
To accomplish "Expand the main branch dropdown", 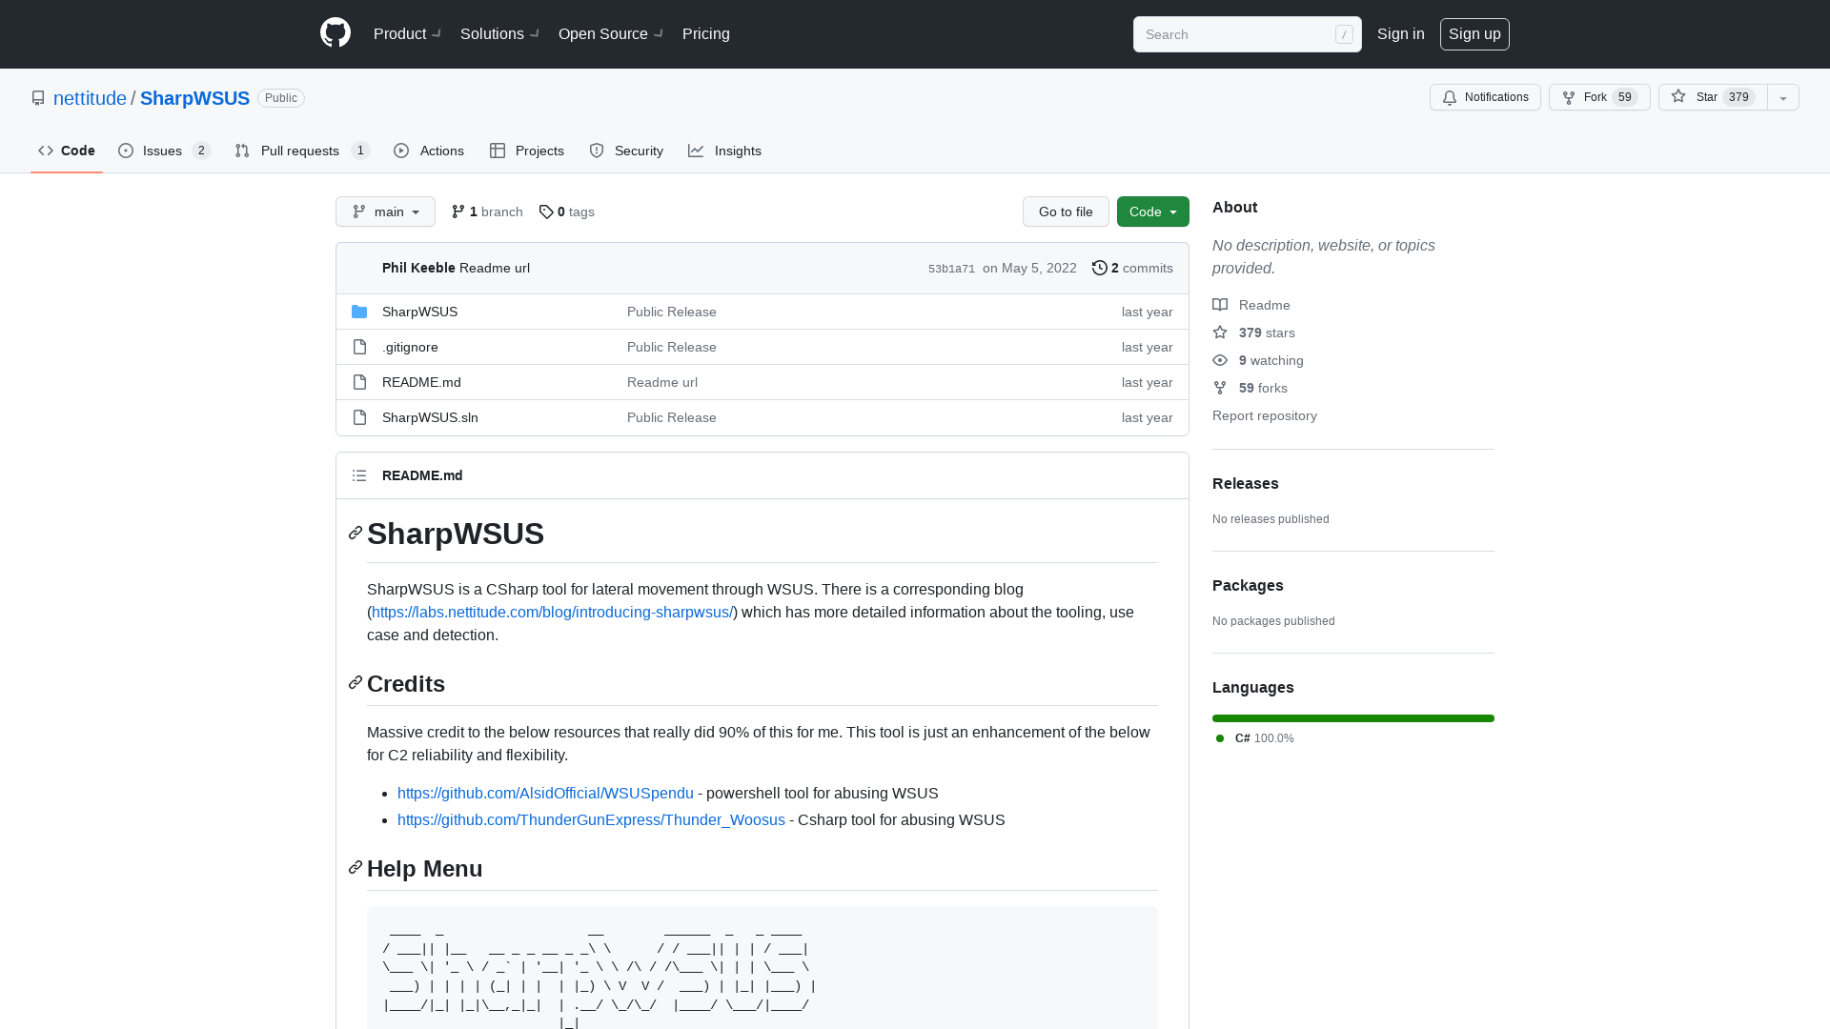I will tap(385, 212).
